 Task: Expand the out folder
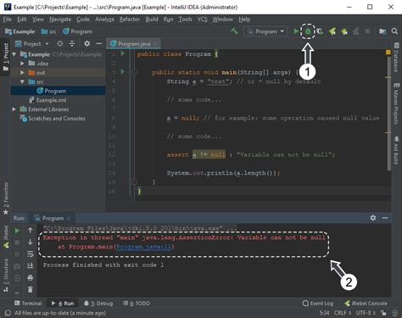click(22, 73)
